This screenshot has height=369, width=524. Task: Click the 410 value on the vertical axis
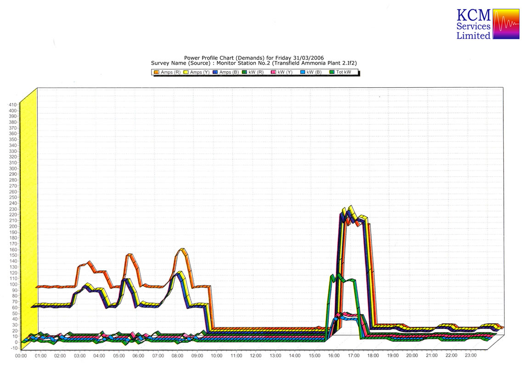[x=13, y=105]
